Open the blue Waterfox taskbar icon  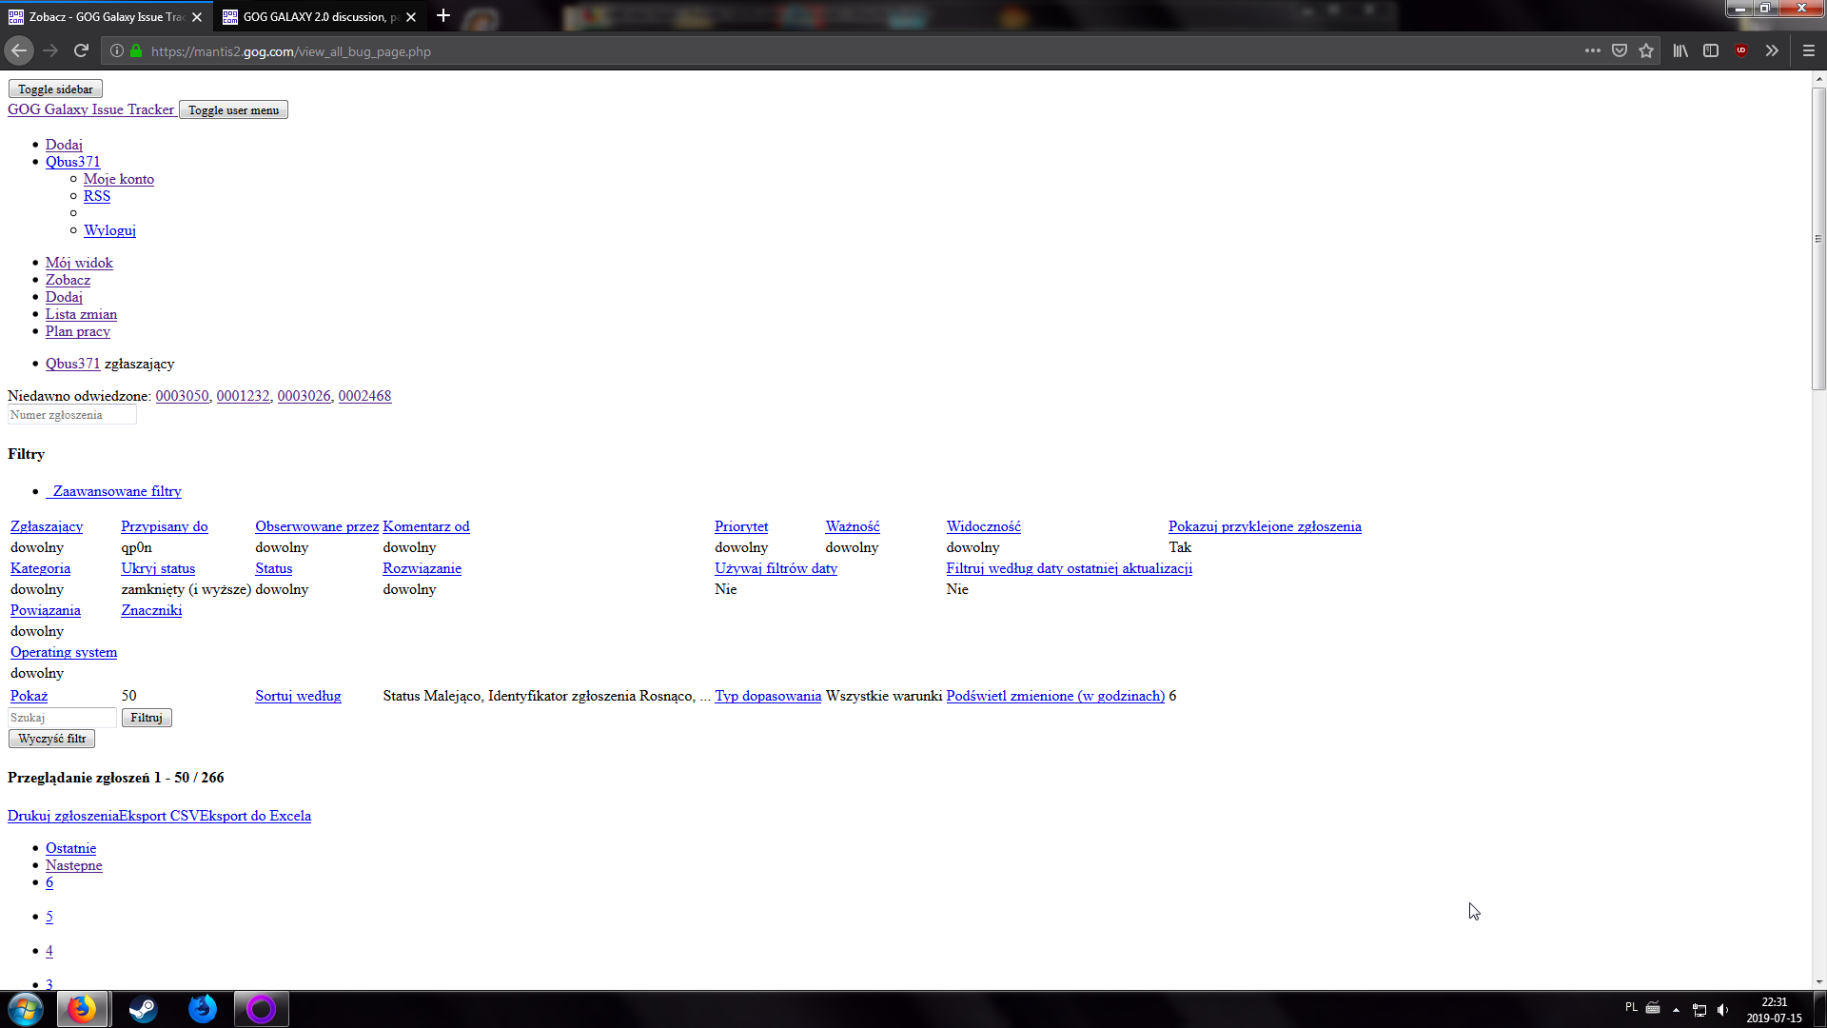point(202,1009)
